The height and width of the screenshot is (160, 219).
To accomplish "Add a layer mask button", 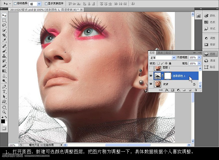I will pyautogui.click(x=173, y=90).
